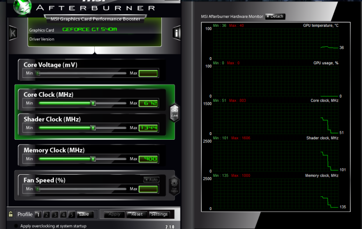
Task: Click the Core Clock slider handle
Action: (93, 103)
